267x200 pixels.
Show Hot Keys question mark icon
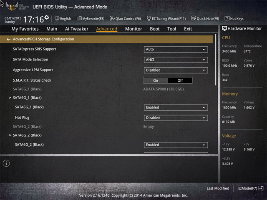[x=227, y=18]
